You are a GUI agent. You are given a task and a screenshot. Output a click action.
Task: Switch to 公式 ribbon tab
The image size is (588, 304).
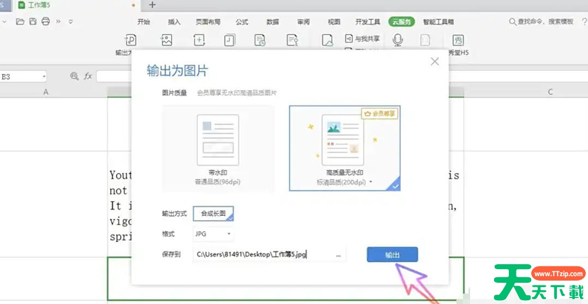[242, 22]
